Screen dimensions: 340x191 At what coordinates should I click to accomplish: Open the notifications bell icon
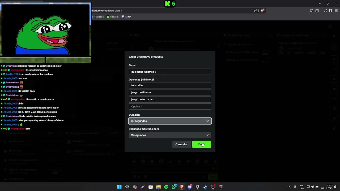click(335, 187)
